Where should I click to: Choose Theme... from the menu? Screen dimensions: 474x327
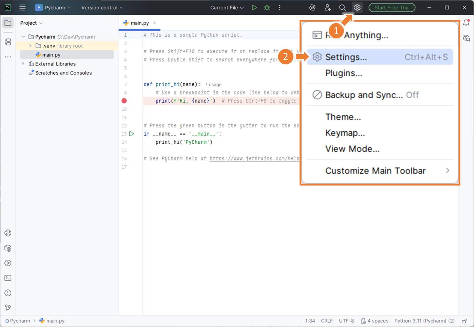coord(380,117)
